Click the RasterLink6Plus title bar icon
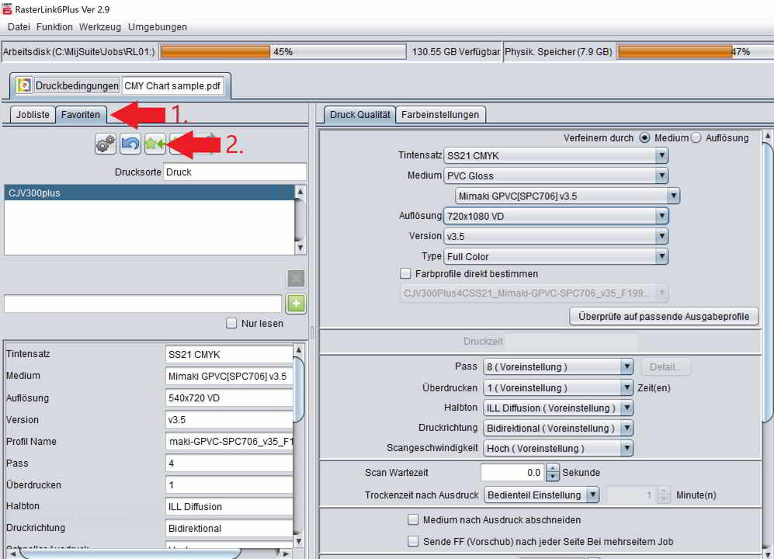 click(7, 8)
